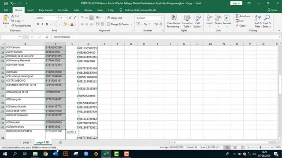Image resolution: width=282 pixels, height=158 pixels.
Task: Align text right in cells
Action: [91, 24]
